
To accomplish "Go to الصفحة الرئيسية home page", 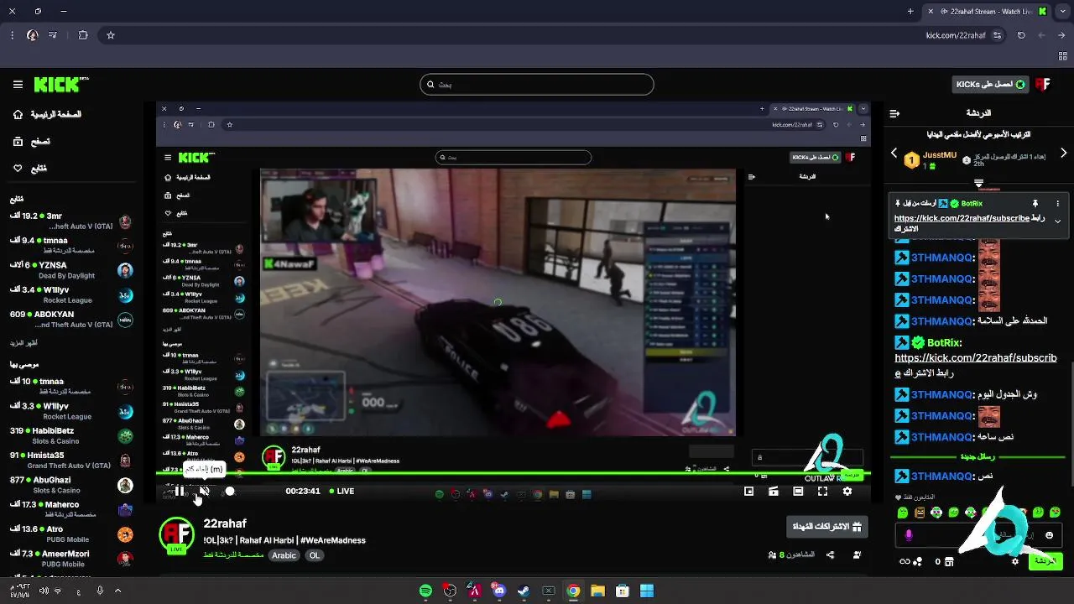I will click(49, 114).
